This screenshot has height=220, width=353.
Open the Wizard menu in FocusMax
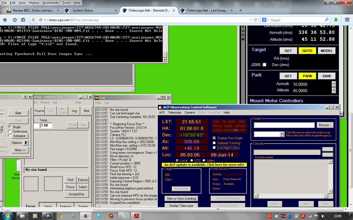(45, 102)
